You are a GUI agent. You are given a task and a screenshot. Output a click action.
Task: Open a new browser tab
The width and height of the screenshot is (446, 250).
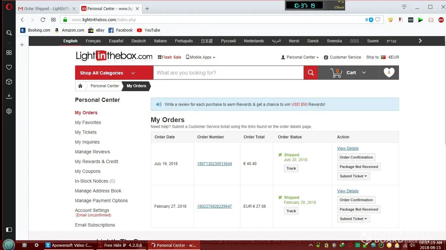[147, 9]
